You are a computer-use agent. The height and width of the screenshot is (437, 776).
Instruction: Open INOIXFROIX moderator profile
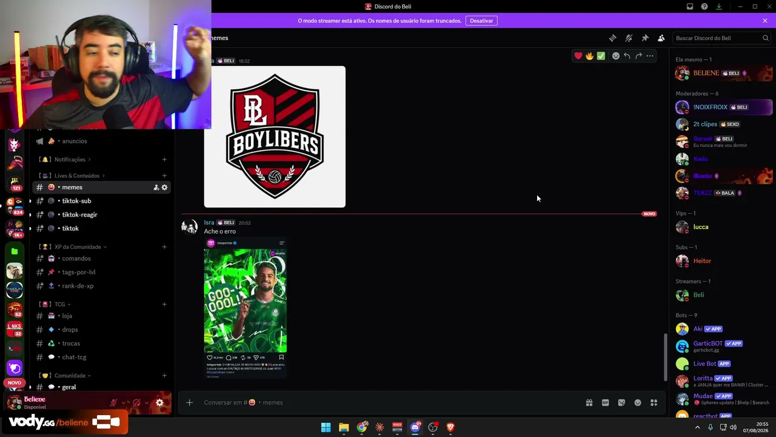pos(724,107)
